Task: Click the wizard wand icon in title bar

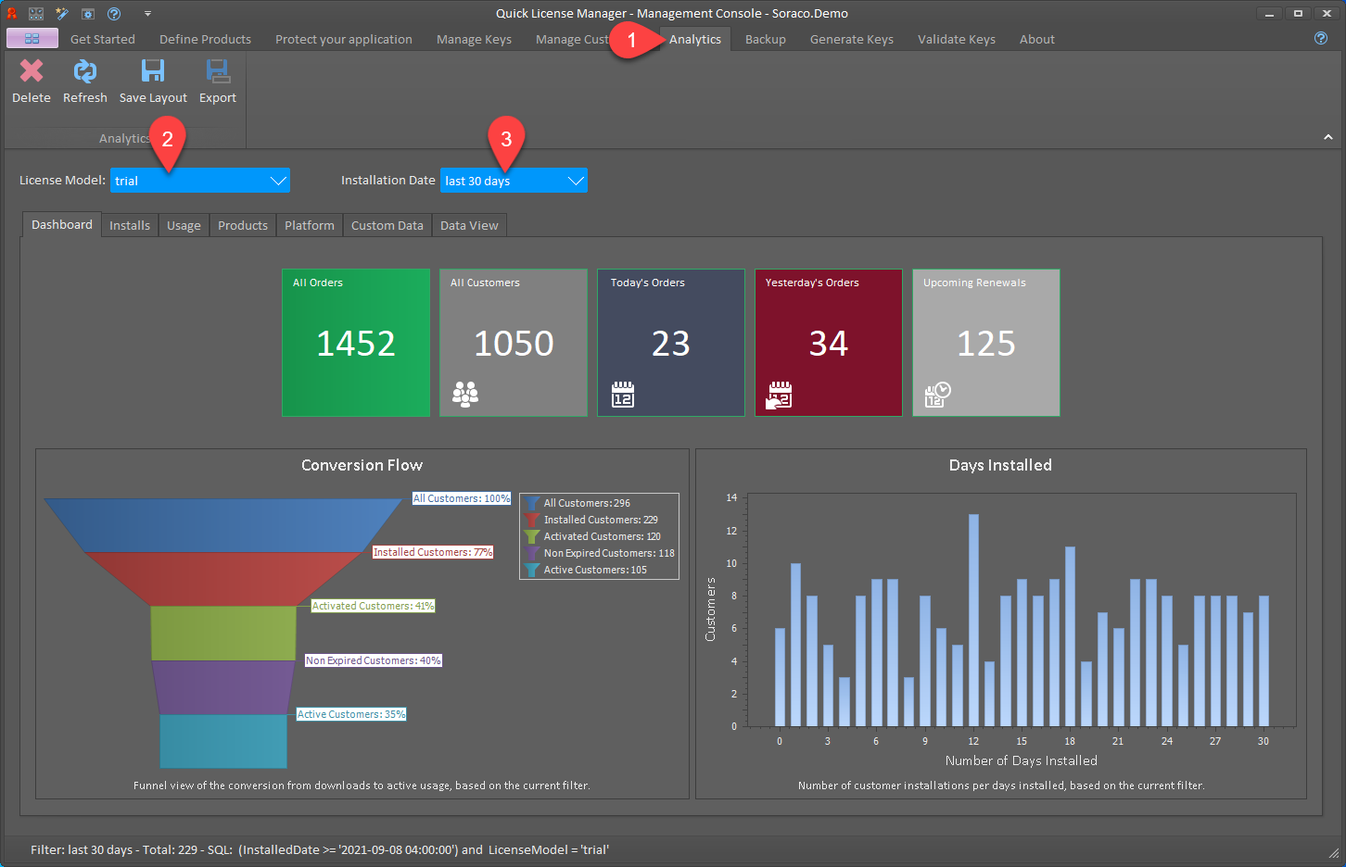Action: 62,13
